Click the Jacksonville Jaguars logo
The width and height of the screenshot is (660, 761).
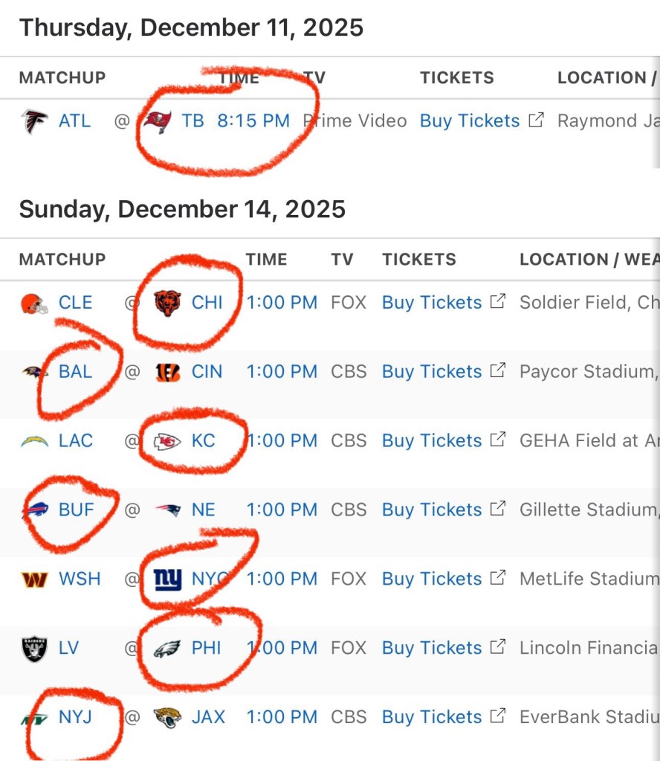[167, 717]
